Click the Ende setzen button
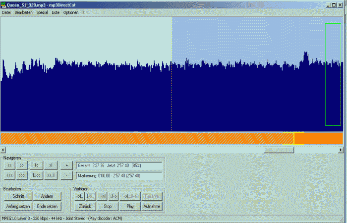Screen dimensions: 347x223 click(48, 206)
